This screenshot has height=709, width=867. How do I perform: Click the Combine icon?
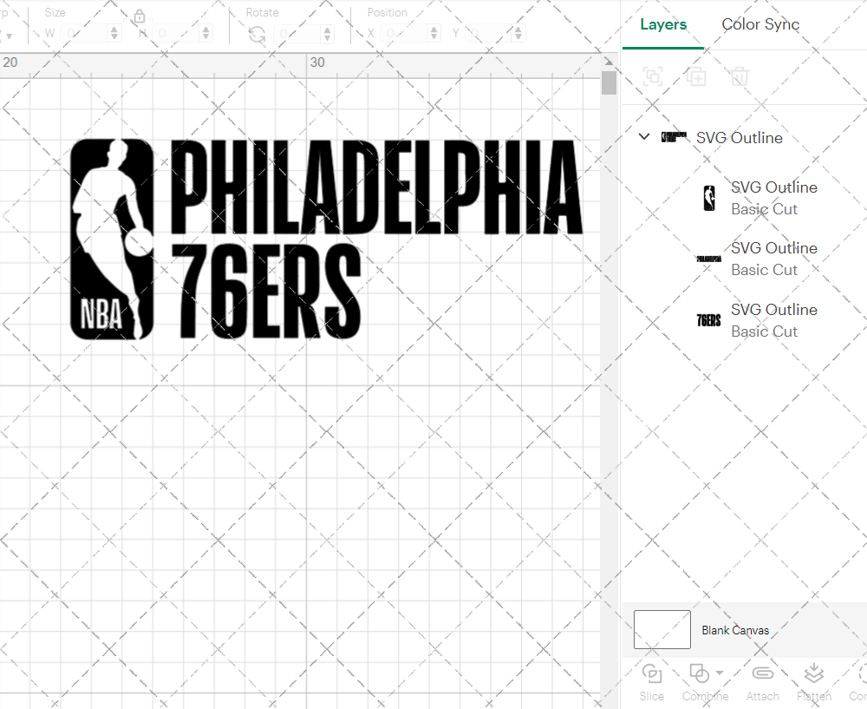coord(699,673)
